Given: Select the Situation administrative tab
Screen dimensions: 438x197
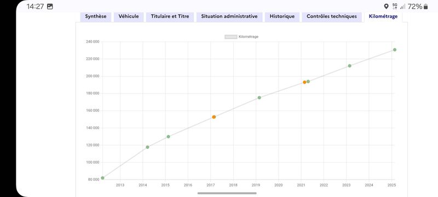Looking at the screenshot, I should 229,17.
